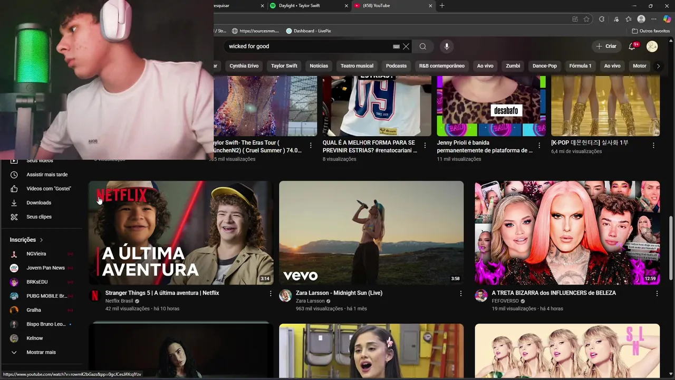Click Zara Larsson channel avatar
The width and height of the screenshot is (675, 380).
pyautogui.click(x=285, y=296)
